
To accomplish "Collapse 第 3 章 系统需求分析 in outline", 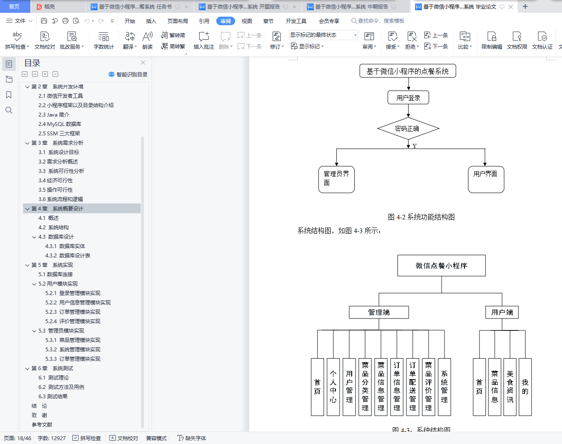I will pos(27,143).
